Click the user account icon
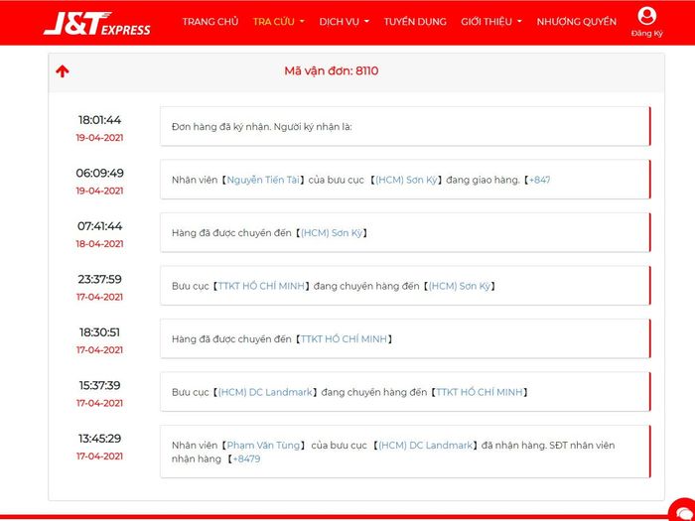 coord(646,17)
